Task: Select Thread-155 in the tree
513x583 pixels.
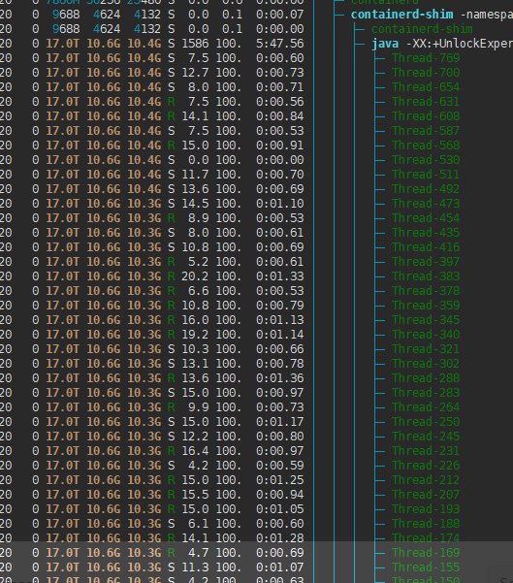Action: point(426,567)
